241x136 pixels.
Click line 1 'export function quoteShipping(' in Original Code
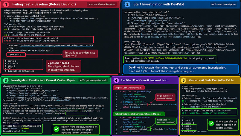pyautogui.click(x=135, y=91)
